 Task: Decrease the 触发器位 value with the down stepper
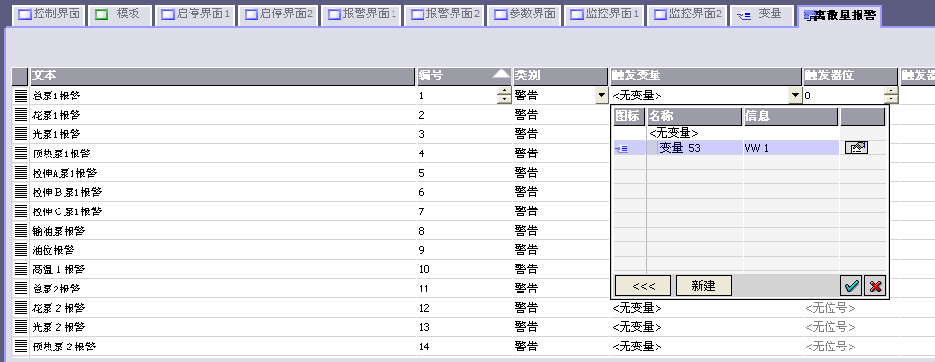(x=891, y=99)
